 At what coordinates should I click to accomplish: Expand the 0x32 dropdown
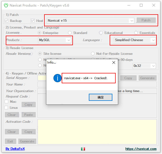coord(144,66)
